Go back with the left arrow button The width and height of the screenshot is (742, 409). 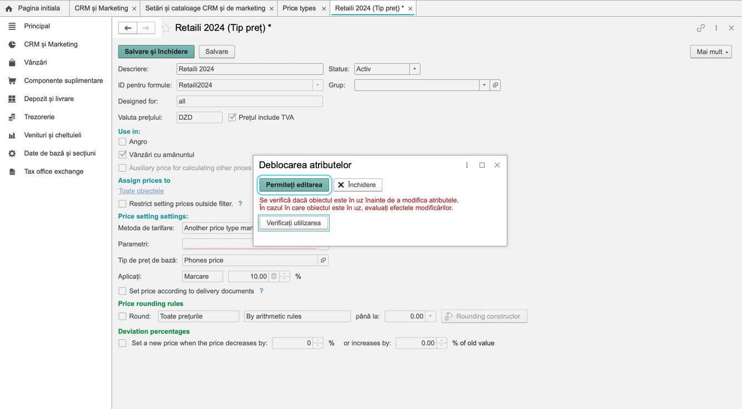(x=128, y=28)
